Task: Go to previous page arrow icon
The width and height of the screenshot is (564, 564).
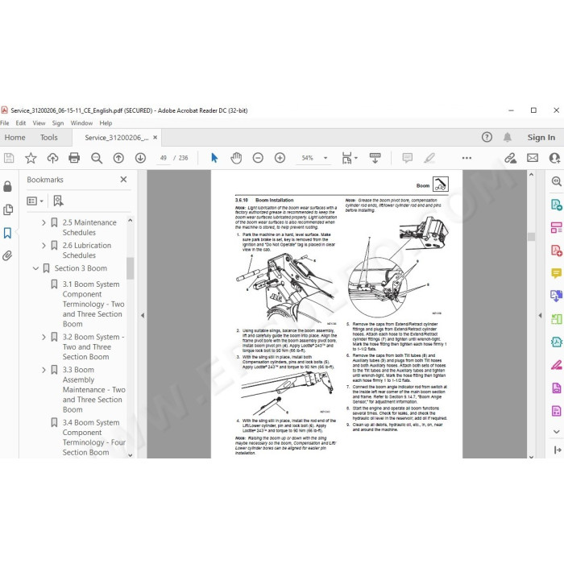Action: point(118,158)
